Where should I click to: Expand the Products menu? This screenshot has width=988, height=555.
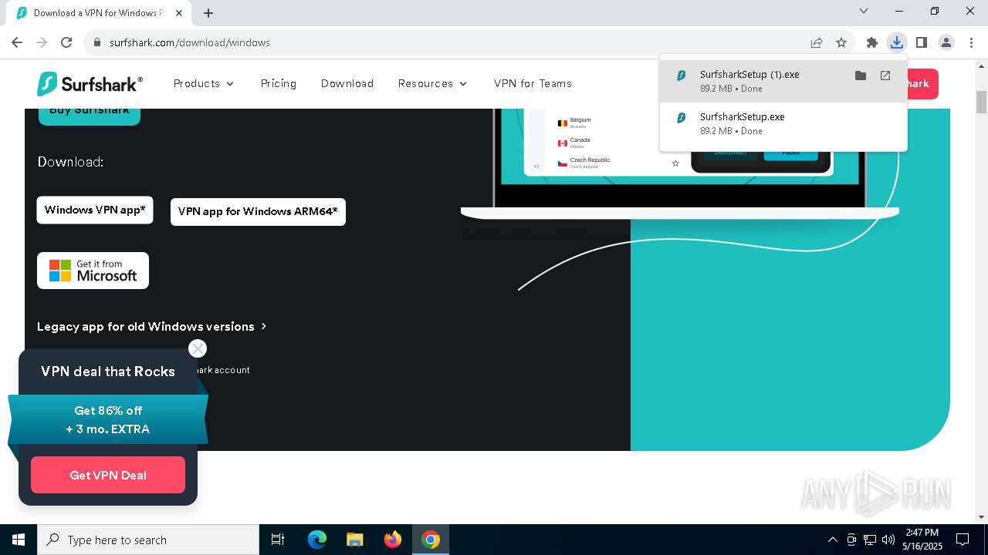[x=204, y=83]
